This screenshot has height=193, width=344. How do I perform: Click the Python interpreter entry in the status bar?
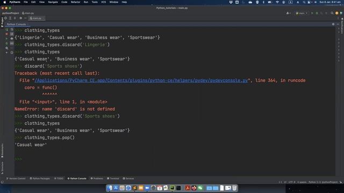(x=323, y=182)
